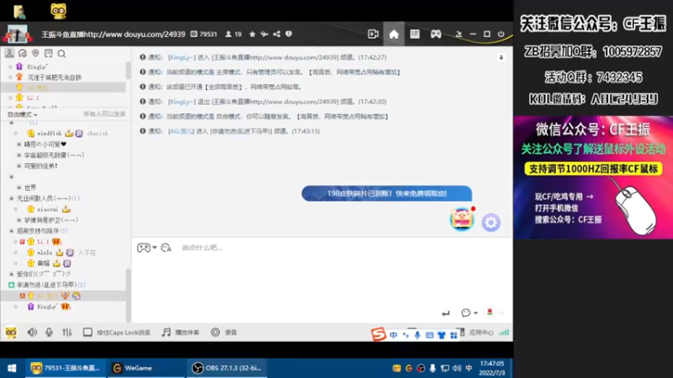The width and height of the screenshot is (673, 378).
Task: Select user xiaocui in channel tree
Action: [47, 209]
